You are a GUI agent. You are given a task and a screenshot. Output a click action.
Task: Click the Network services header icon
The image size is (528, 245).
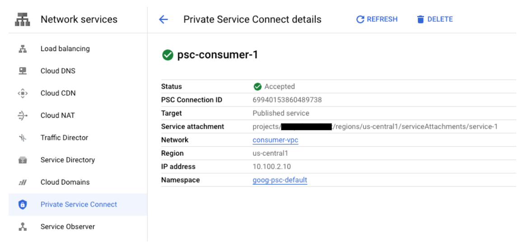[22, 19]
